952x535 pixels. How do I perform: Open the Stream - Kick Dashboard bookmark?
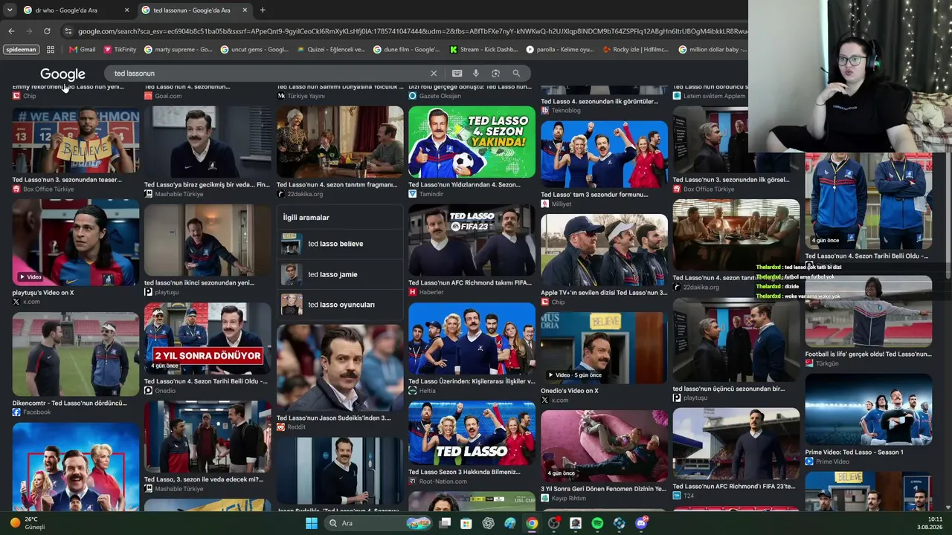483,50
